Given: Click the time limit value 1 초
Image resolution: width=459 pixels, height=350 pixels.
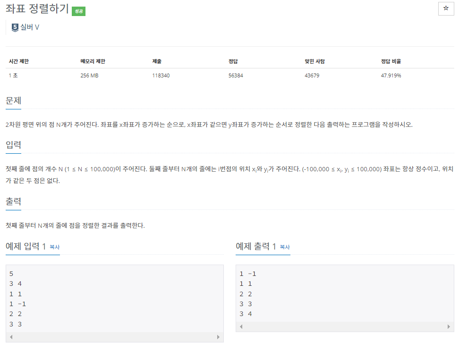Looking at the screenshot, I should 13,75.
